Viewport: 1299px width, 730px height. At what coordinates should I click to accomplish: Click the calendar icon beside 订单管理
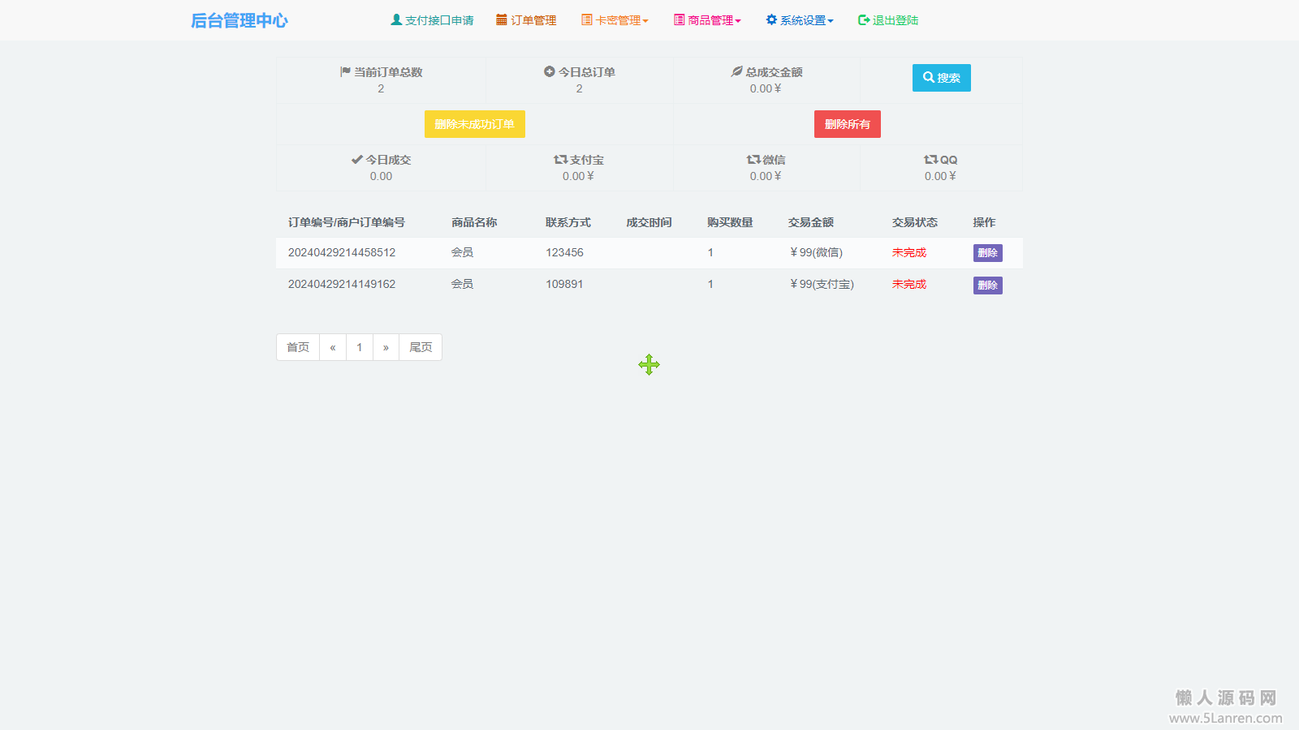click(502, 19)
